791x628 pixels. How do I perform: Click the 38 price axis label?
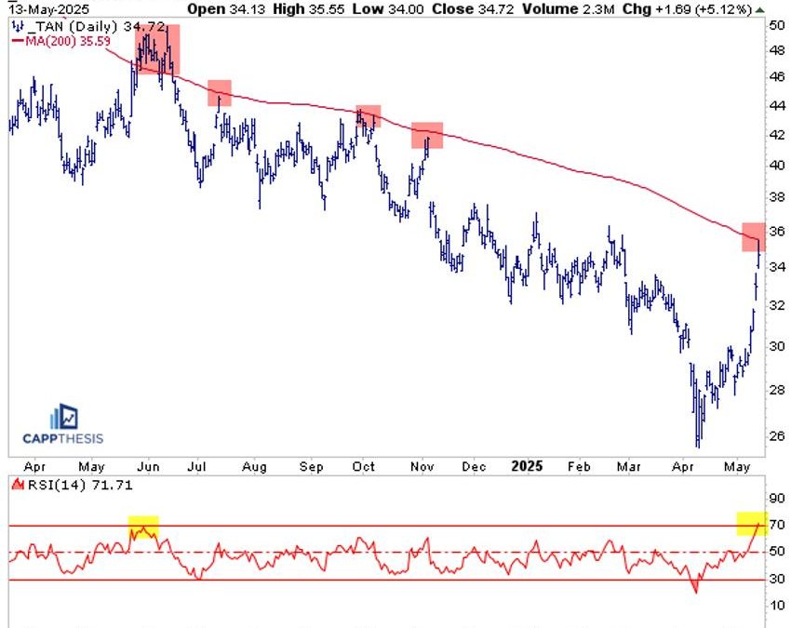pyautogui.click(x=777, y=197)
